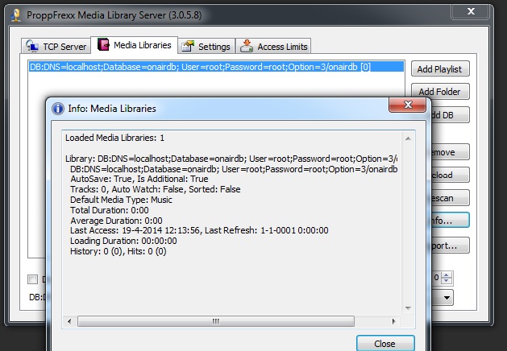The width and height of the screenshot is (507, 351).
Task: Click the 'Library: DB:DNS=localhost' line
Action: point(231,159)
